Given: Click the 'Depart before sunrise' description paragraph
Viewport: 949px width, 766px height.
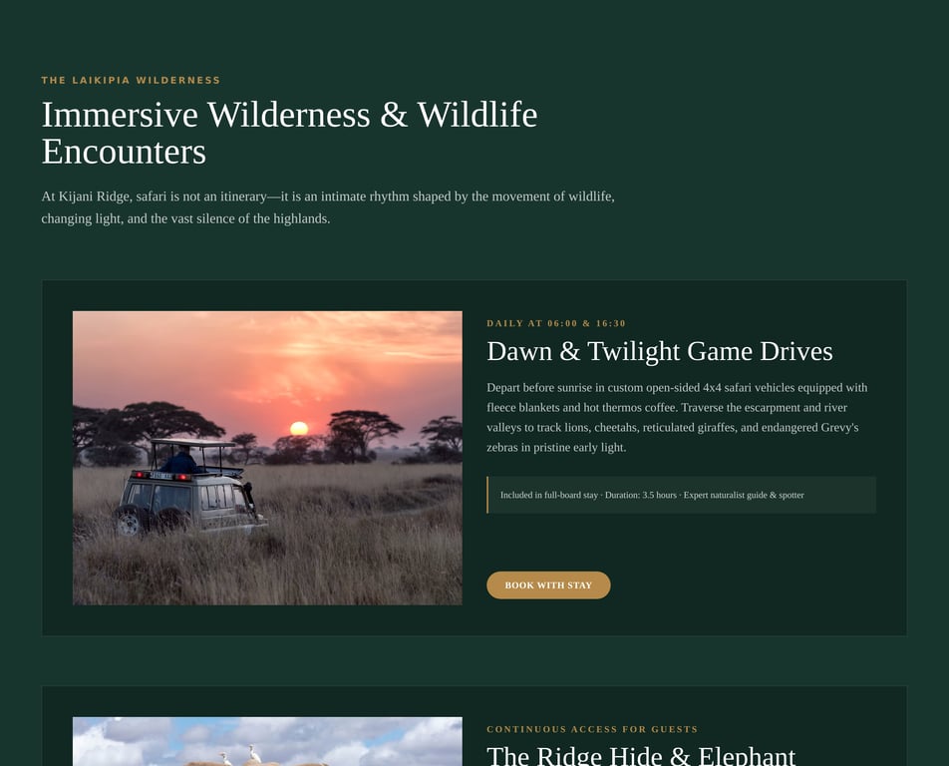Looking at the screenshot, I should coord(677,417).
